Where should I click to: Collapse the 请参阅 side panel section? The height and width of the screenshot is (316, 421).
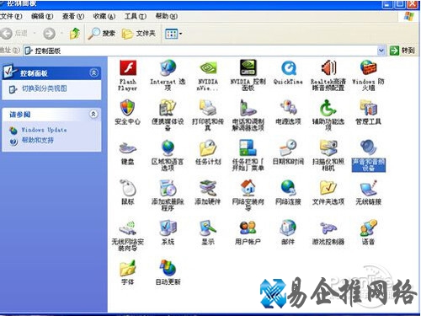(93, 114)
